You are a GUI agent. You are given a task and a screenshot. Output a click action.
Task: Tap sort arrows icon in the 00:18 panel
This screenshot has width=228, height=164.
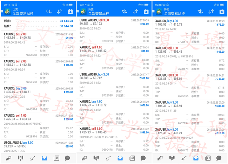[x=211, y=12]
